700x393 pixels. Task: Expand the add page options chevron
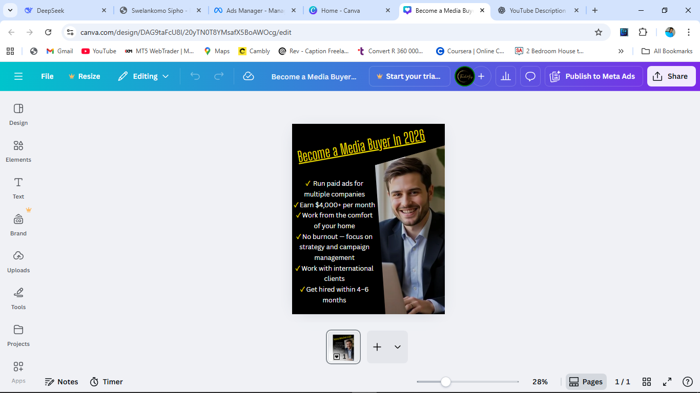(x=398, y=347)
